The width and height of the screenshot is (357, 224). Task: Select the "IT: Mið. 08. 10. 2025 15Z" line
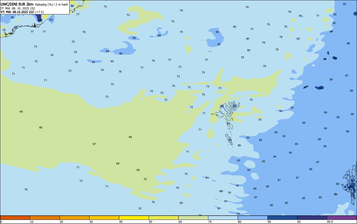pos(18,8)
